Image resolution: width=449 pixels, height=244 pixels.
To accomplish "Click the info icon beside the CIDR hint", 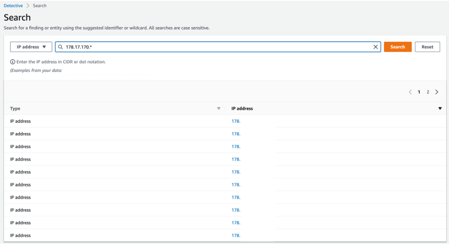I will tap(13, 62).
